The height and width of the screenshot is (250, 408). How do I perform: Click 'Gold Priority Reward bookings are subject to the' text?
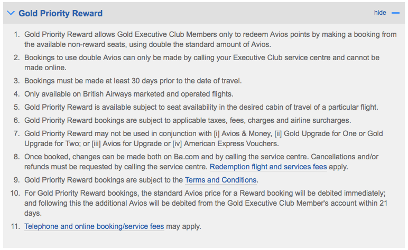point(104,180)
